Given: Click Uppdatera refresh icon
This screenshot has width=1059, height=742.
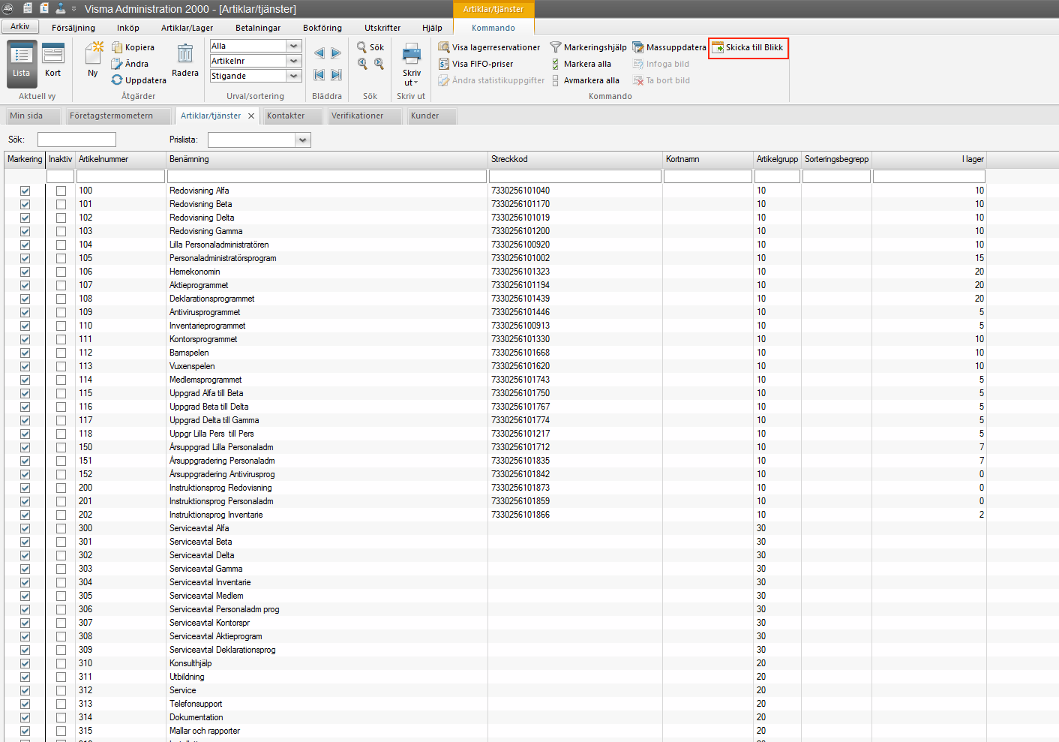Looking at the screenshot, I should 117,80.
